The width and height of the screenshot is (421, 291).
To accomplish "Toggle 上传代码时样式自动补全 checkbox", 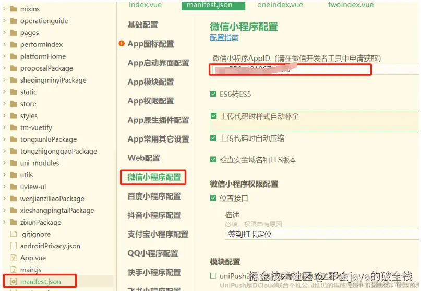I will click(214, 116).
